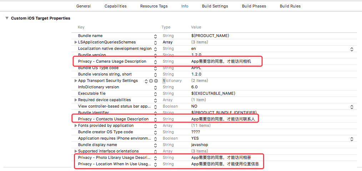The width and height of the screenshot is (362, 171).
Task: Open value dropdown for Localization native development region
Action: coord(352,49)
